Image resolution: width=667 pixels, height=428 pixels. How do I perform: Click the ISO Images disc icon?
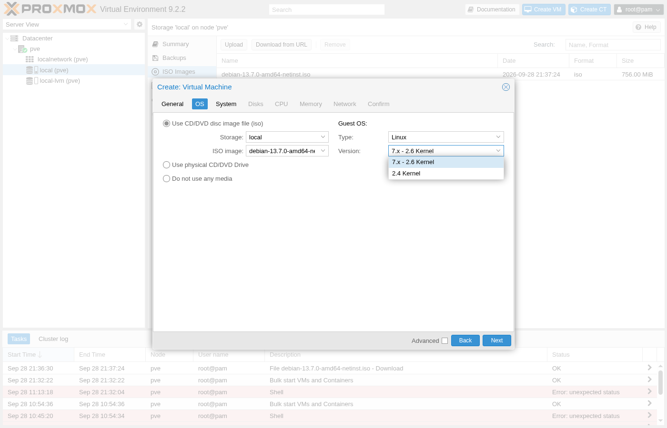155,72
